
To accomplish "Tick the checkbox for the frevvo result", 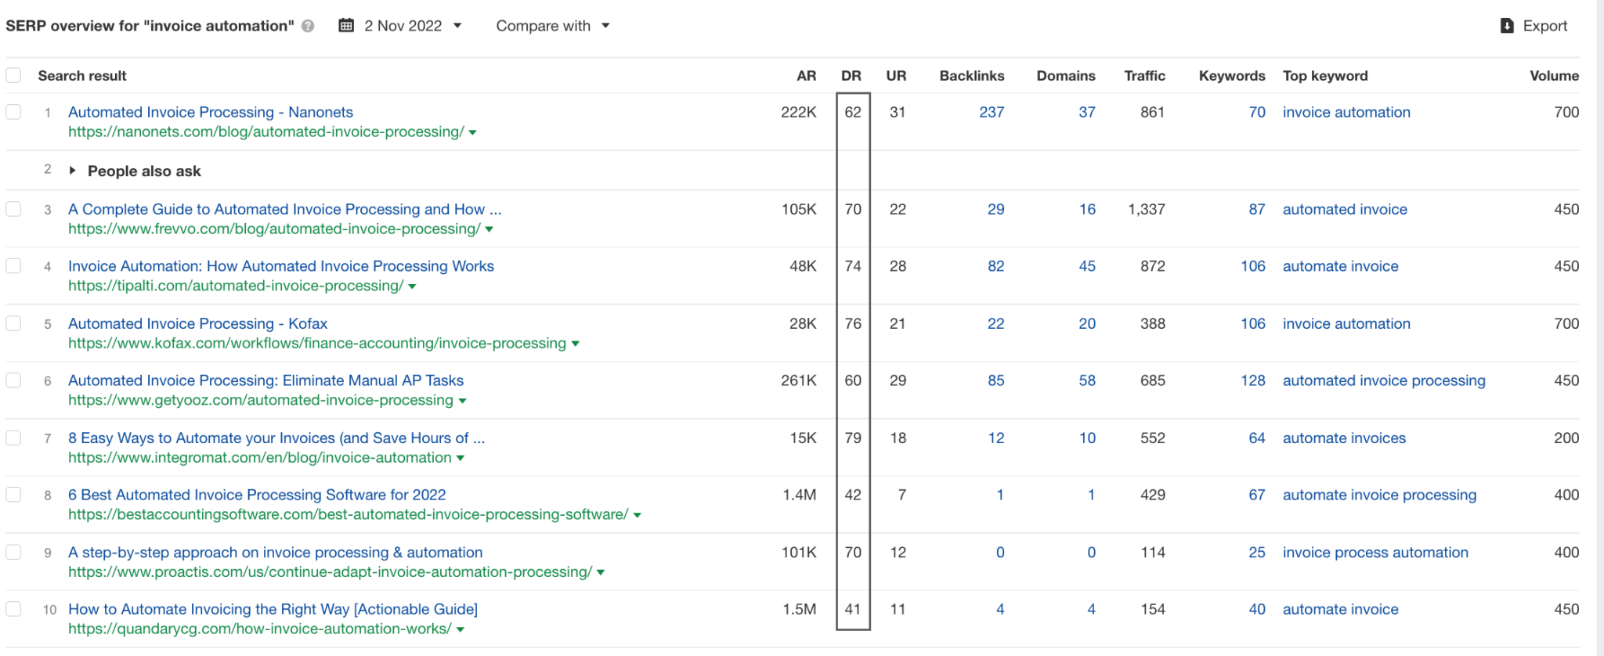I will click(x=13, y=209).
